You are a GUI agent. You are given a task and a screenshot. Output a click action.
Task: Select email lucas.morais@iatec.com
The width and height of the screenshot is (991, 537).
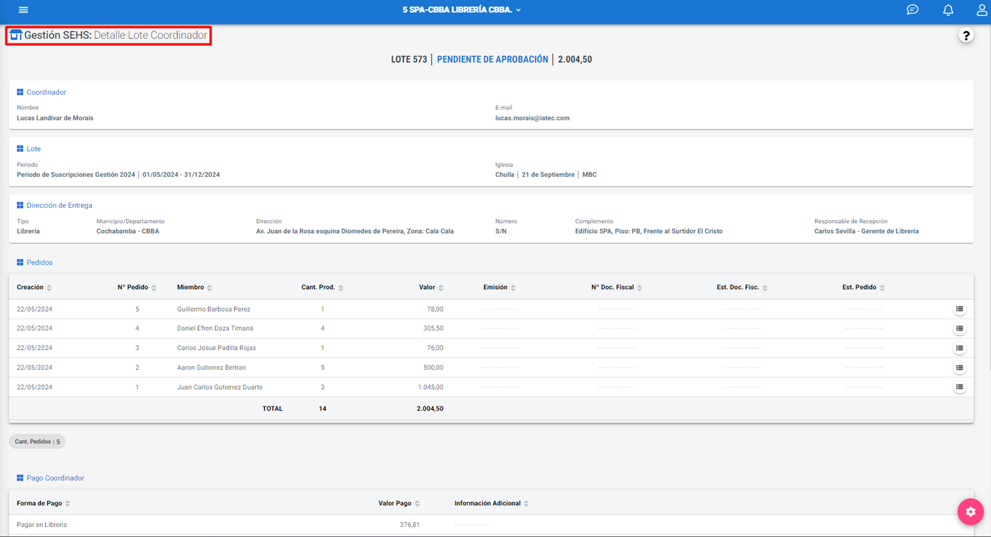coord(533,118)
